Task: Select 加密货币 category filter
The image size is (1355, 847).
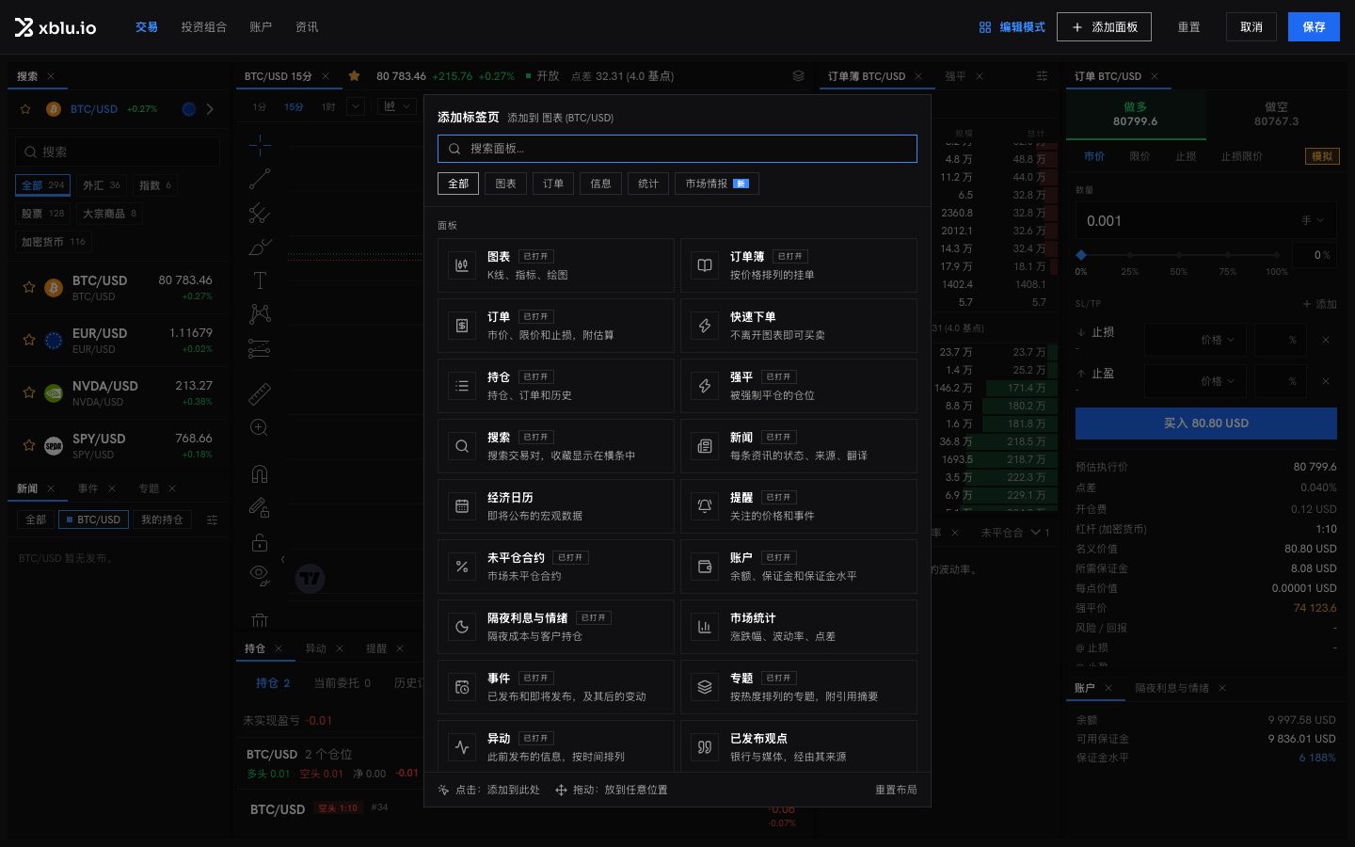Action: [54, 242]
